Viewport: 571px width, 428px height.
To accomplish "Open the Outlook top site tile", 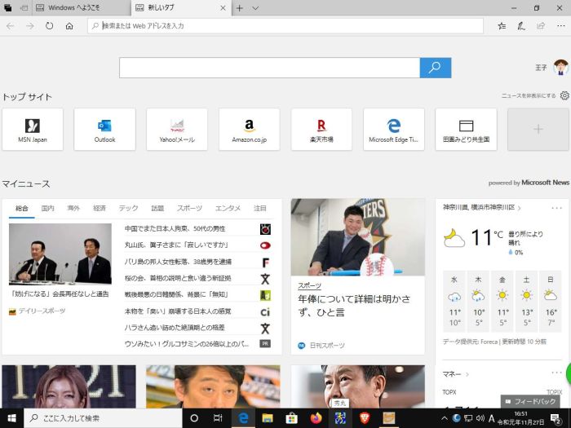I will pos(104,129).
